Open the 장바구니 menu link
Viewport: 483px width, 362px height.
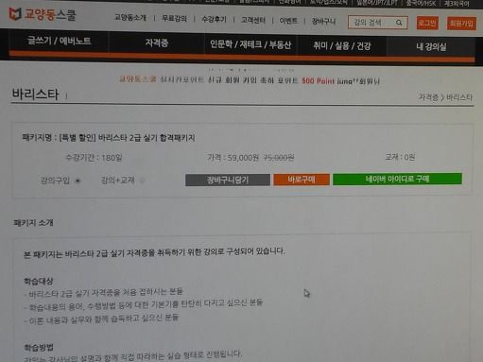pyautogui.click(x=323, y=22)
